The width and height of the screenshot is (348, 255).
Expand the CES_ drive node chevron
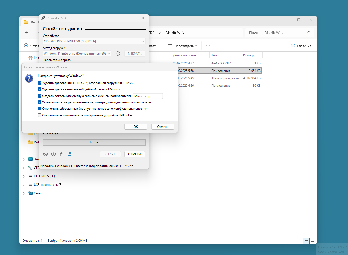(x=24, y=168)
